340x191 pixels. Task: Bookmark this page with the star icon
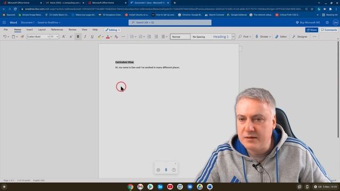pyautogui.click(x=312, y=9)
